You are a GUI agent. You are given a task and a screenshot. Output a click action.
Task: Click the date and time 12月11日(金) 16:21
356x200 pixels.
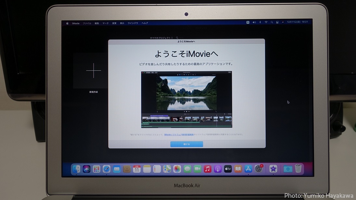297,22
